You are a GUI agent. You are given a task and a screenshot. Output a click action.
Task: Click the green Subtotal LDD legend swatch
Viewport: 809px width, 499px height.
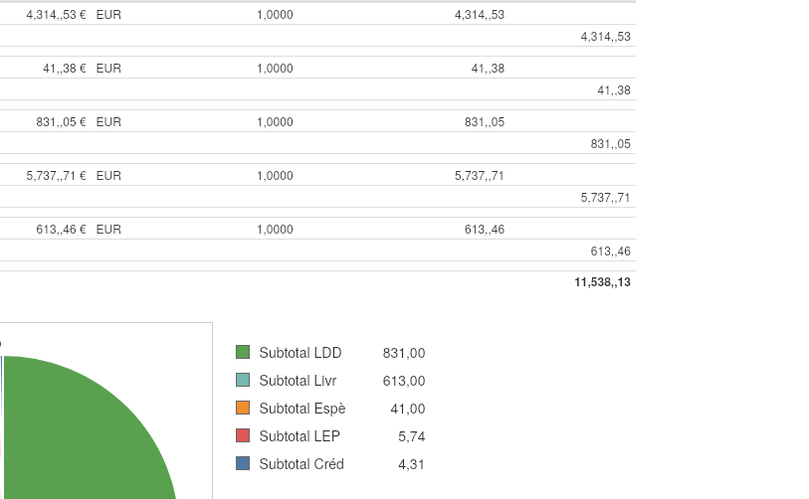(243, 352)
